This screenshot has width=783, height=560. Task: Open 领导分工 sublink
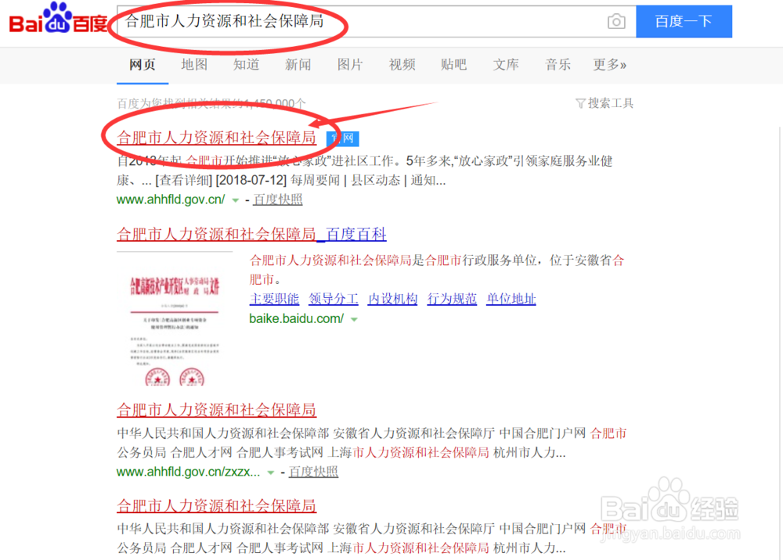pos(334,299)
